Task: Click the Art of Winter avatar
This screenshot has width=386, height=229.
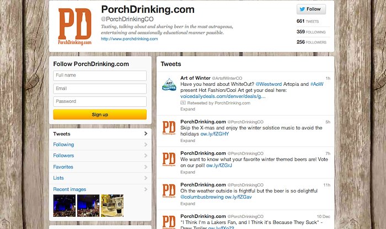Action: (x=169, y=85)
